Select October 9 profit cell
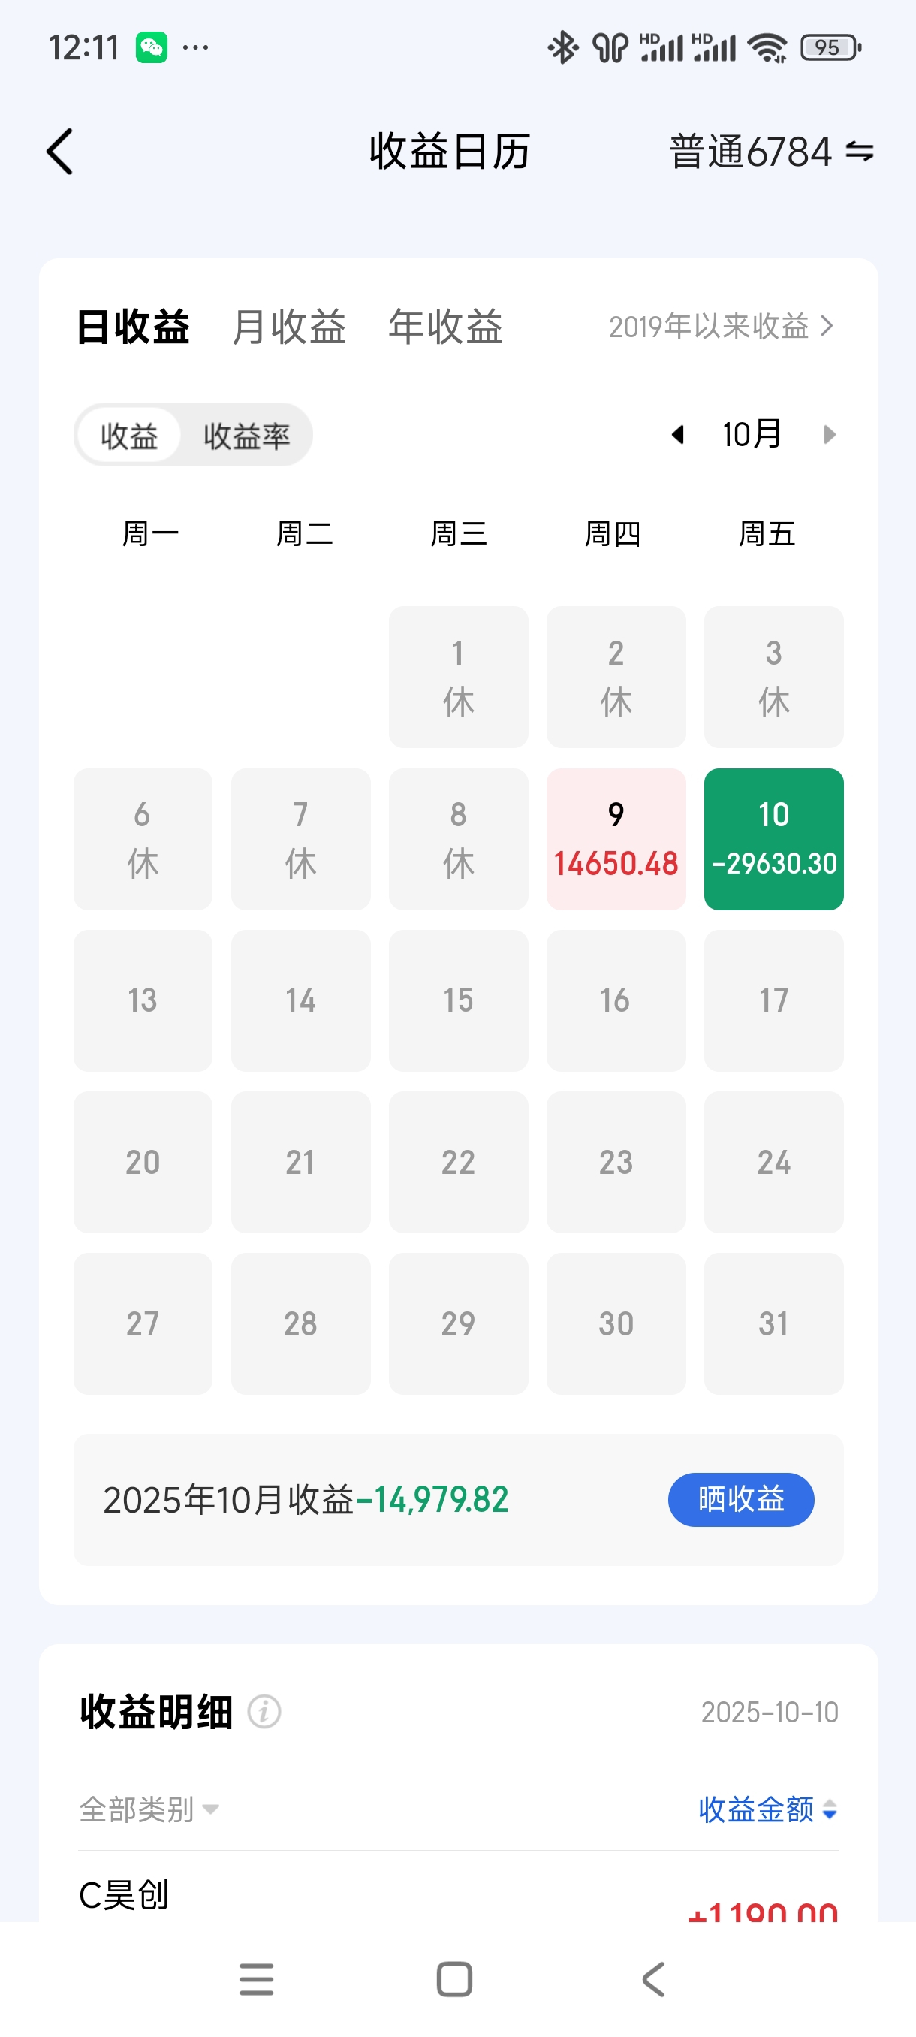Screen dimensions: 916x2037 click(x=616, y=839)
